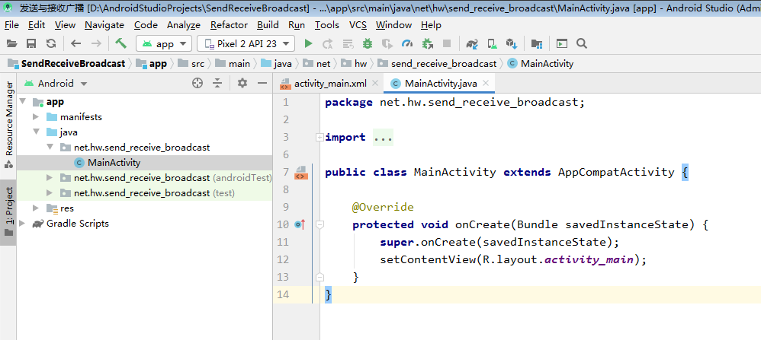Open the File menu
The image size is (761, 340).
11,24
